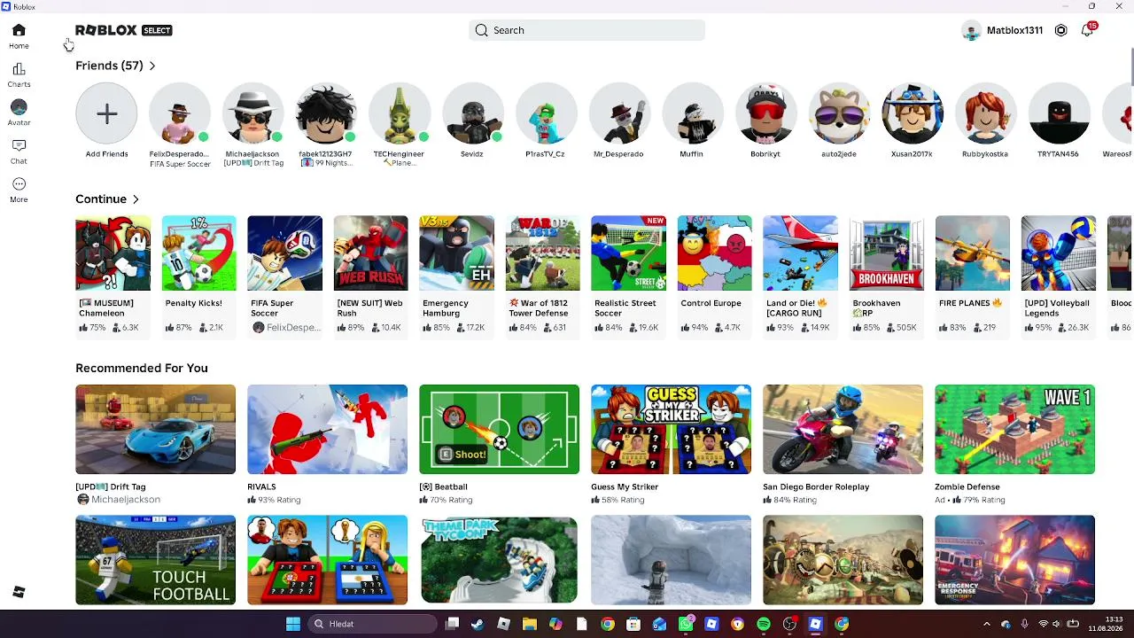Open File Explorer from the taskbar
The height and width of the screenshot is (638, 1134).
(x=530, y=624)
